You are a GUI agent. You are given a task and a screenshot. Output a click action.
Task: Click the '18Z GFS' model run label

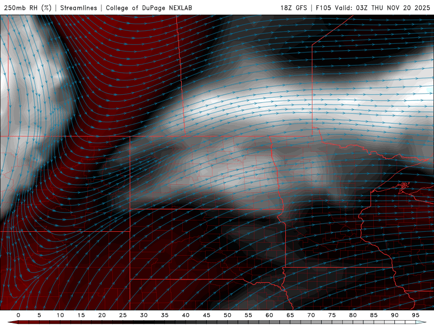pos(293,8)
